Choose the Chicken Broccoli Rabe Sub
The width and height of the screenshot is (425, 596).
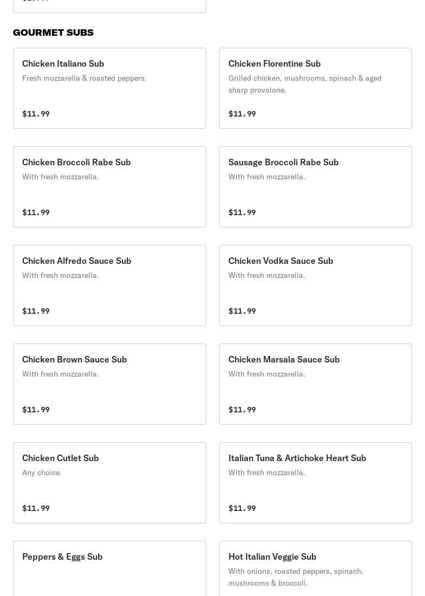109,187
